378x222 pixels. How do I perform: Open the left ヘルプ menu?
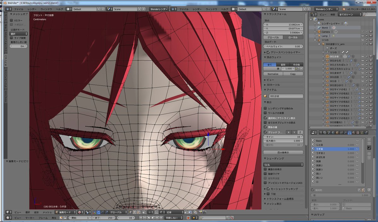click(x=59, y=9)
